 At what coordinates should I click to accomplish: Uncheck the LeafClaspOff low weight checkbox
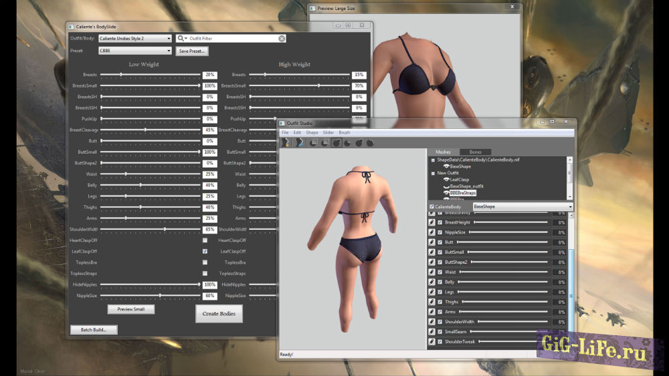(x=205, y=251)
